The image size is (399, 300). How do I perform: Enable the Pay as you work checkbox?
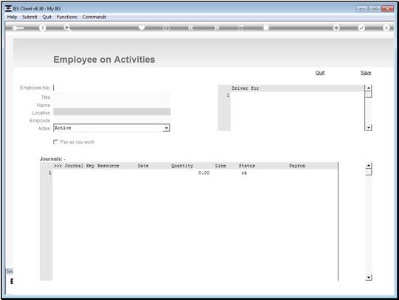pos(55,142)
